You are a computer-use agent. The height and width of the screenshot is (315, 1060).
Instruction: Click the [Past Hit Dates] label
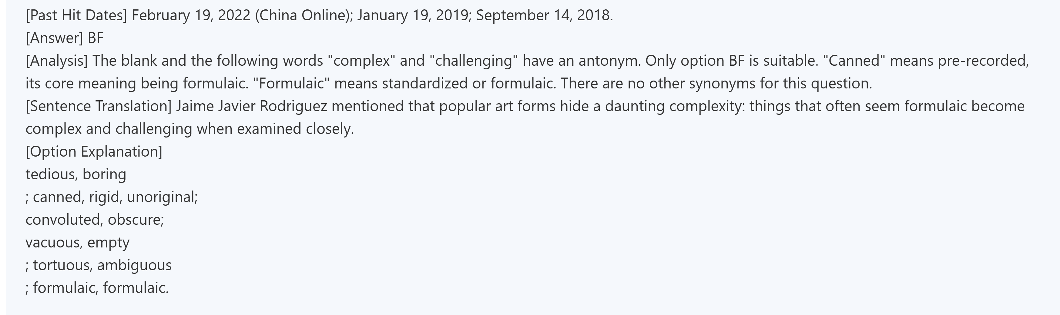coord(76,15)
